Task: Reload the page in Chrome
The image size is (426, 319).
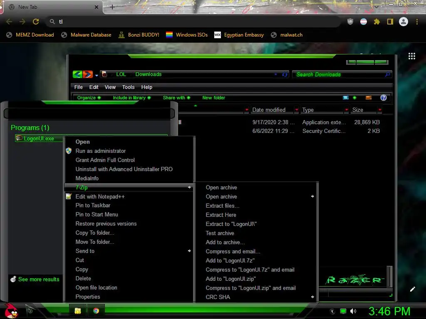Action: click(x=36, y=22)
